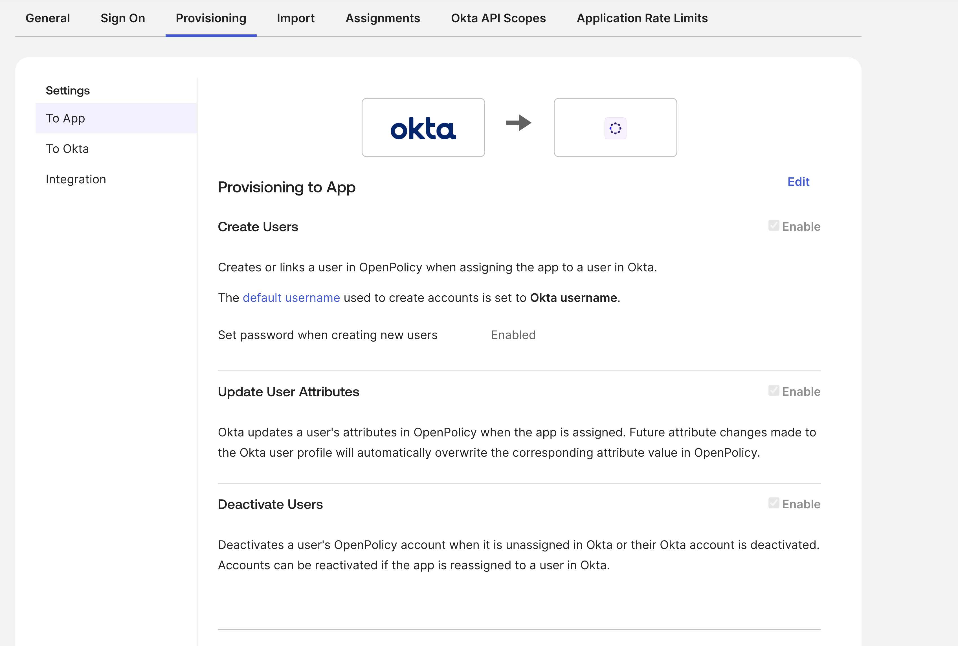
Task: Click the password setting's Enabled value
Action: tap(513, 335)
